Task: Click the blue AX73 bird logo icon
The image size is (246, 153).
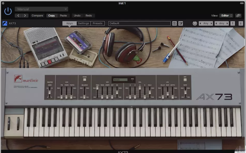Action: point(5,23)
